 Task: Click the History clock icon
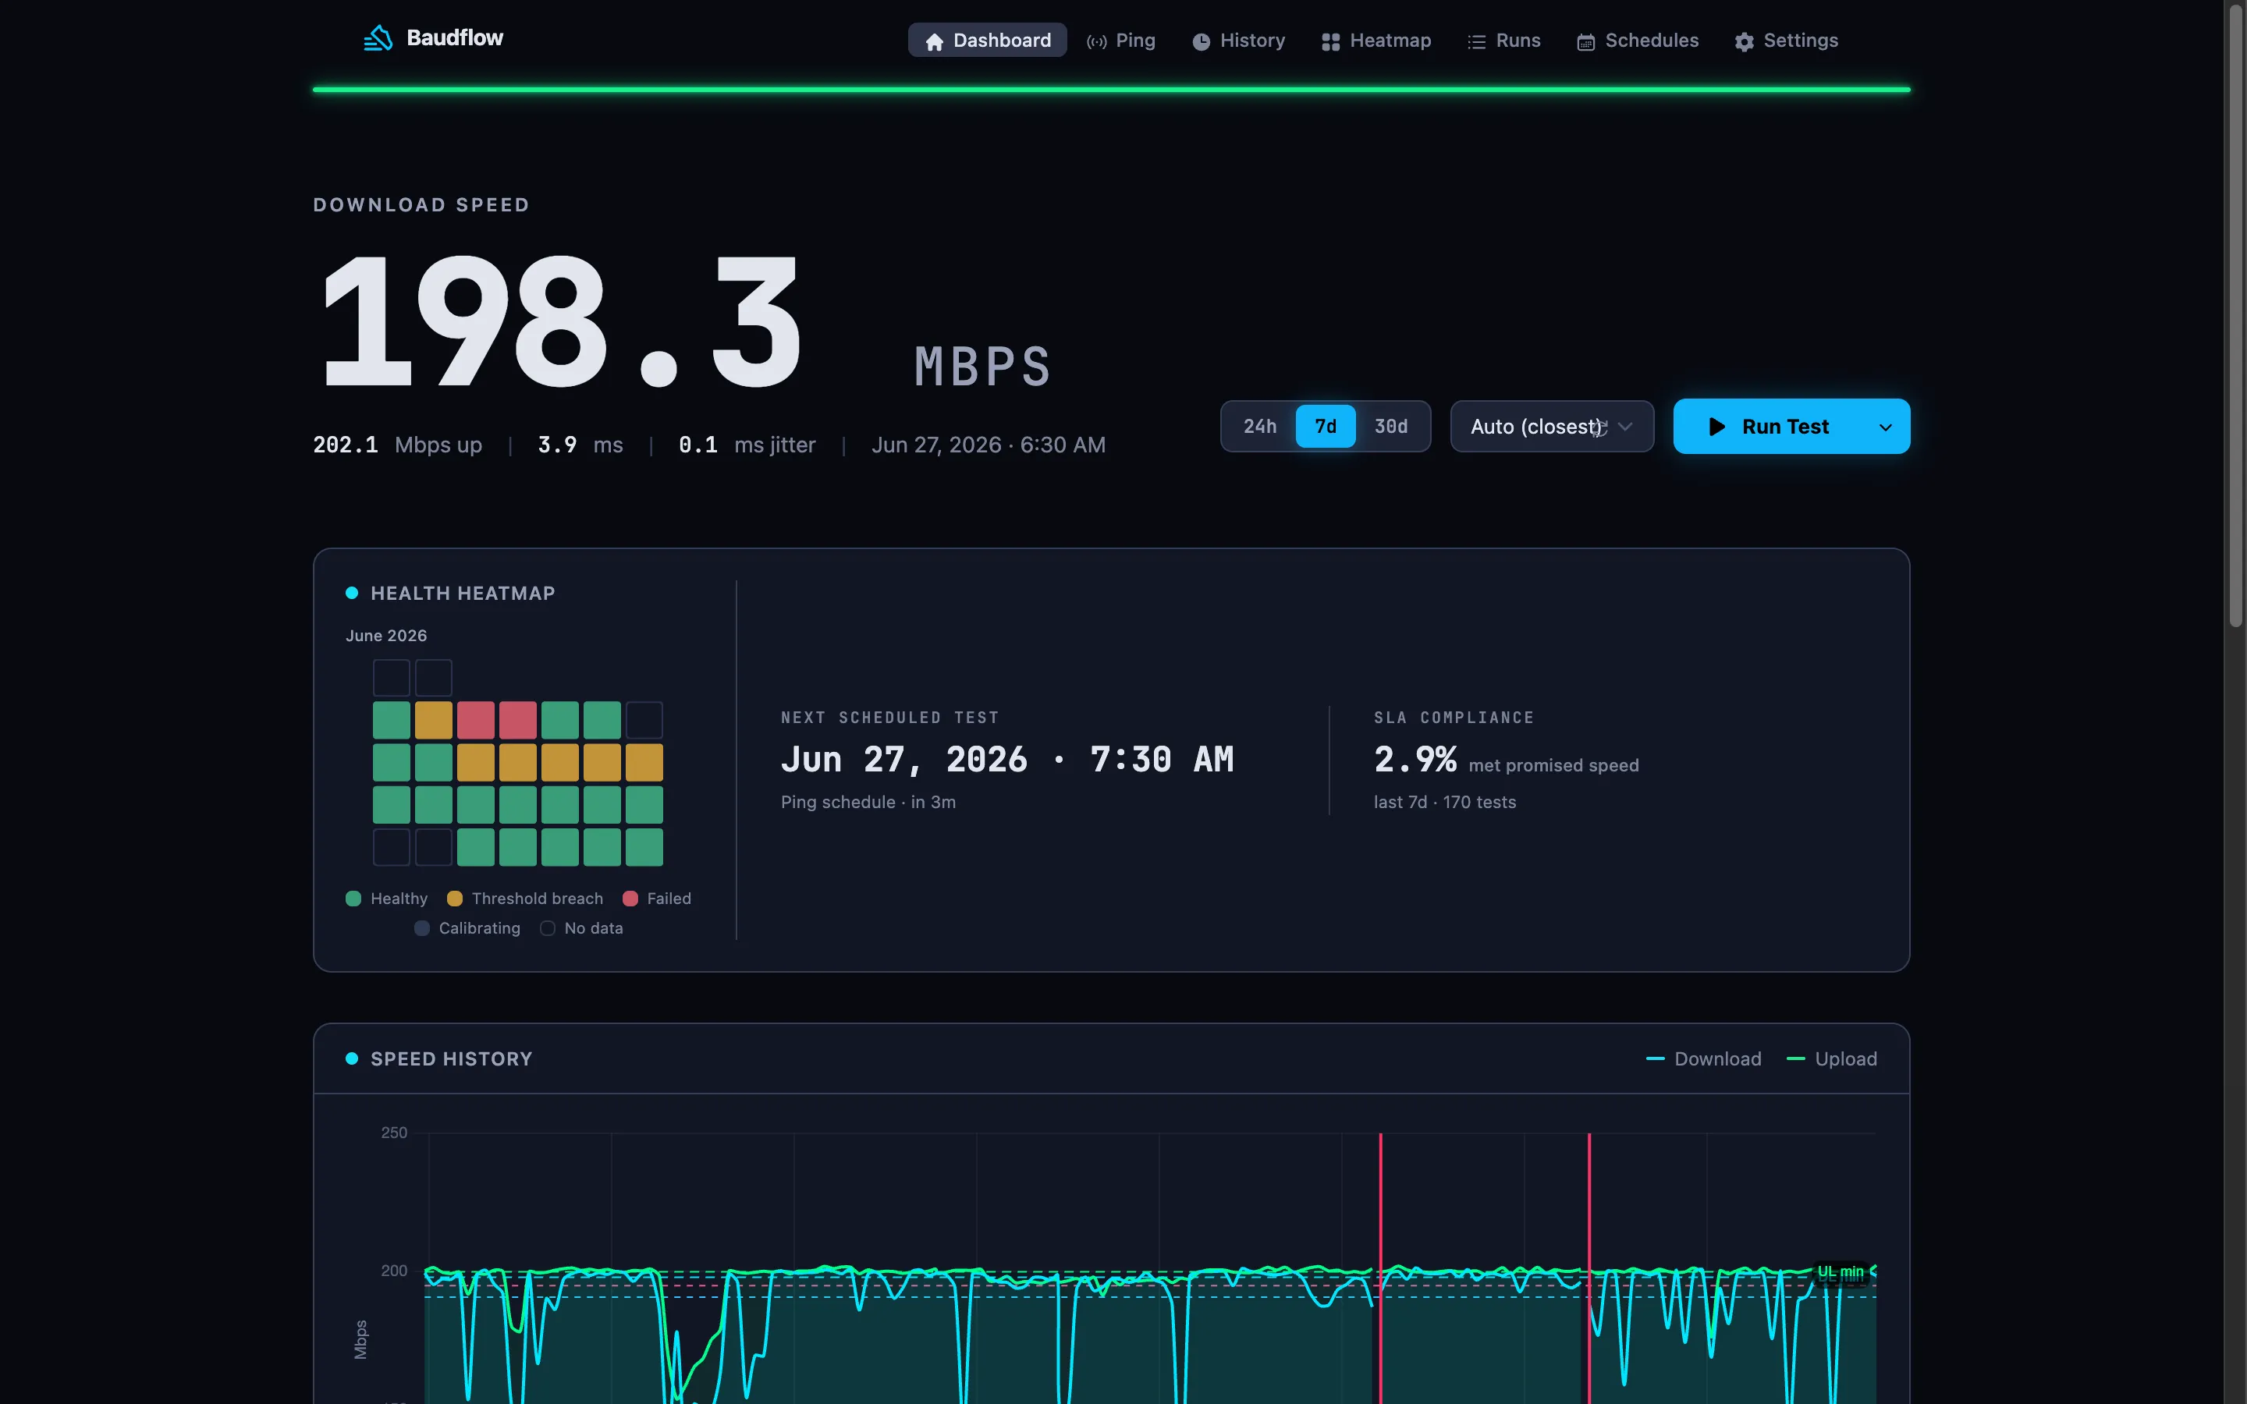[1201, 42]
